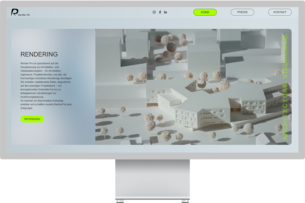Select the Instagram camera glyph again

[154, 12]
